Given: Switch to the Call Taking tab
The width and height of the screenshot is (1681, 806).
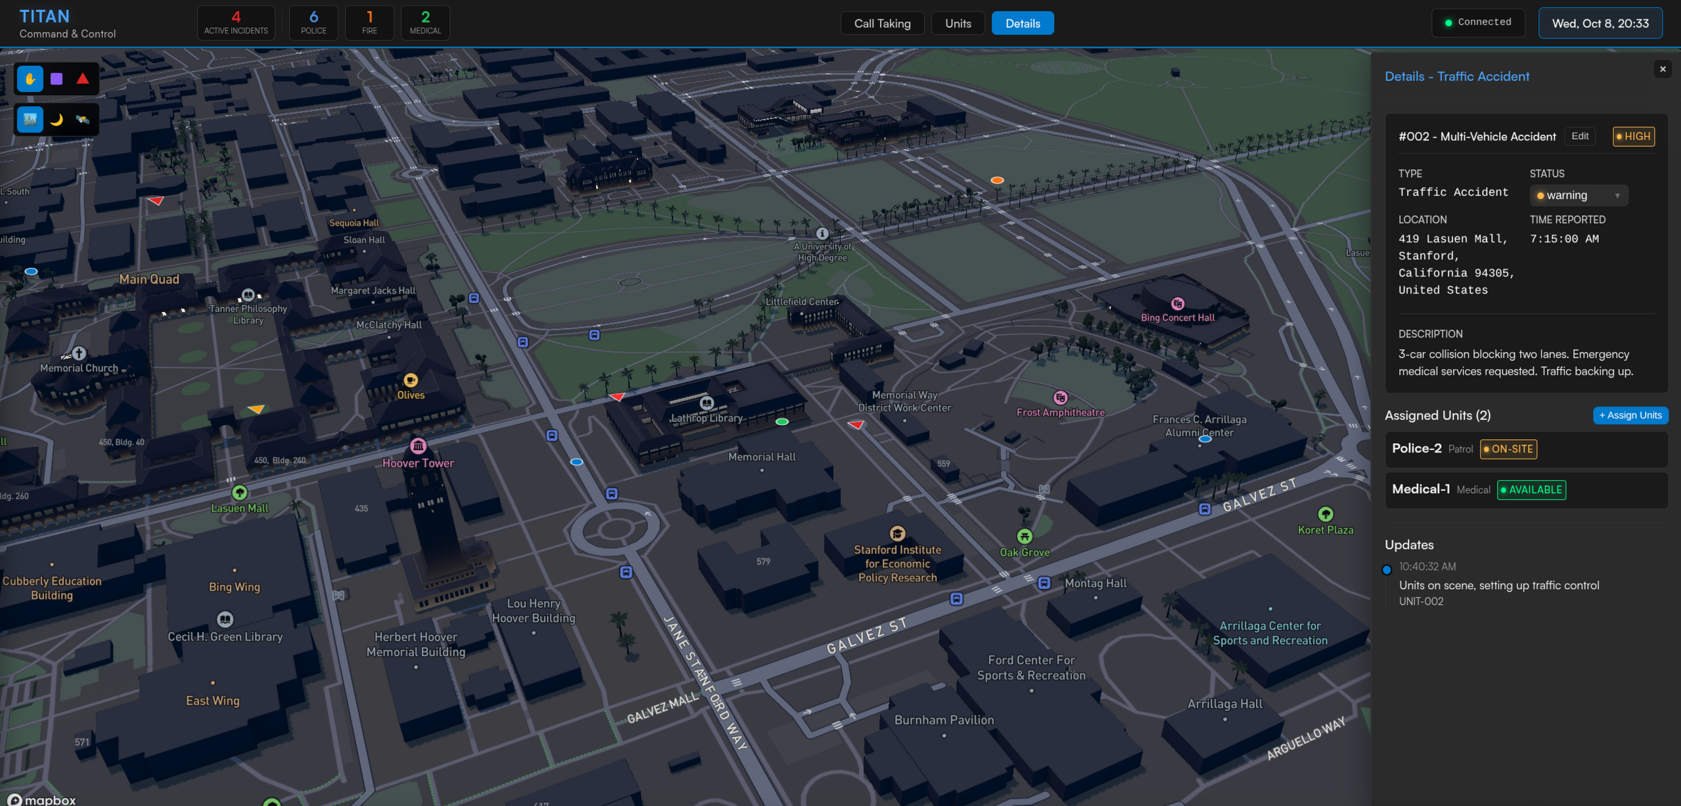Looking at the screenshot, I should (882, 24).
